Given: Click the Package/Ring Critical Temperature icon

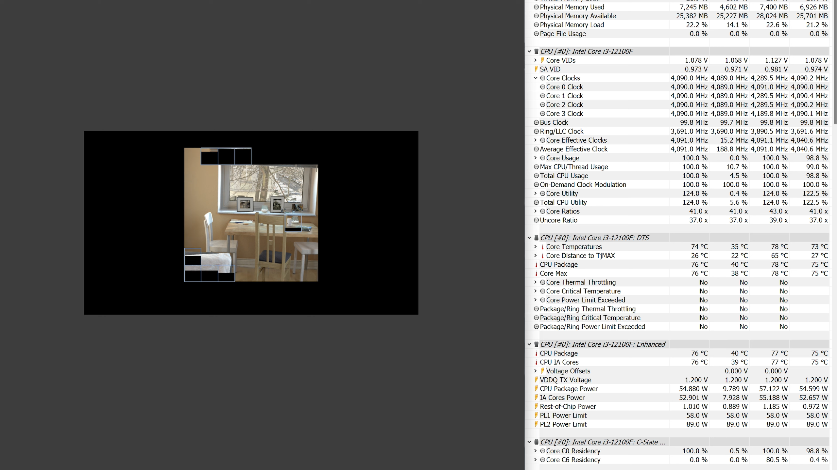Looking at the screenshot, I should [x=536, y=318].
